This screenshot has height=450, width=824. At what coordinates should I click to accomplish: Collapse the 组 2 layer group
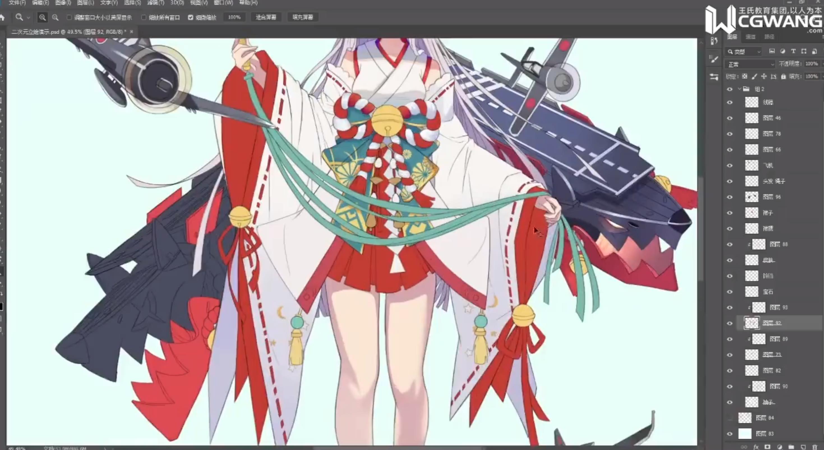pyautogui.click(x=739, y=89)
